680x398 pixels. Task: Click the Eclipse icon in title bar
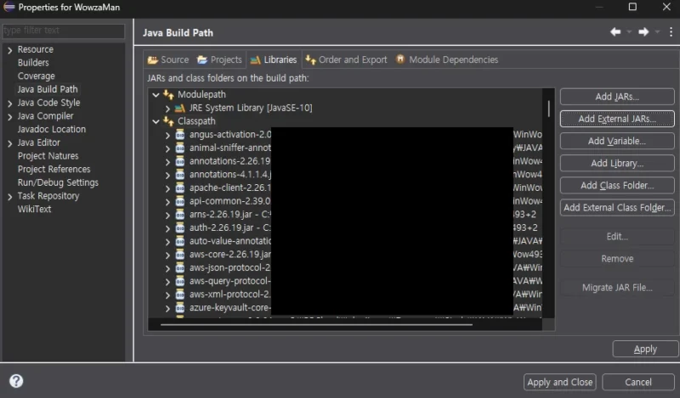[x=9, y=7]
